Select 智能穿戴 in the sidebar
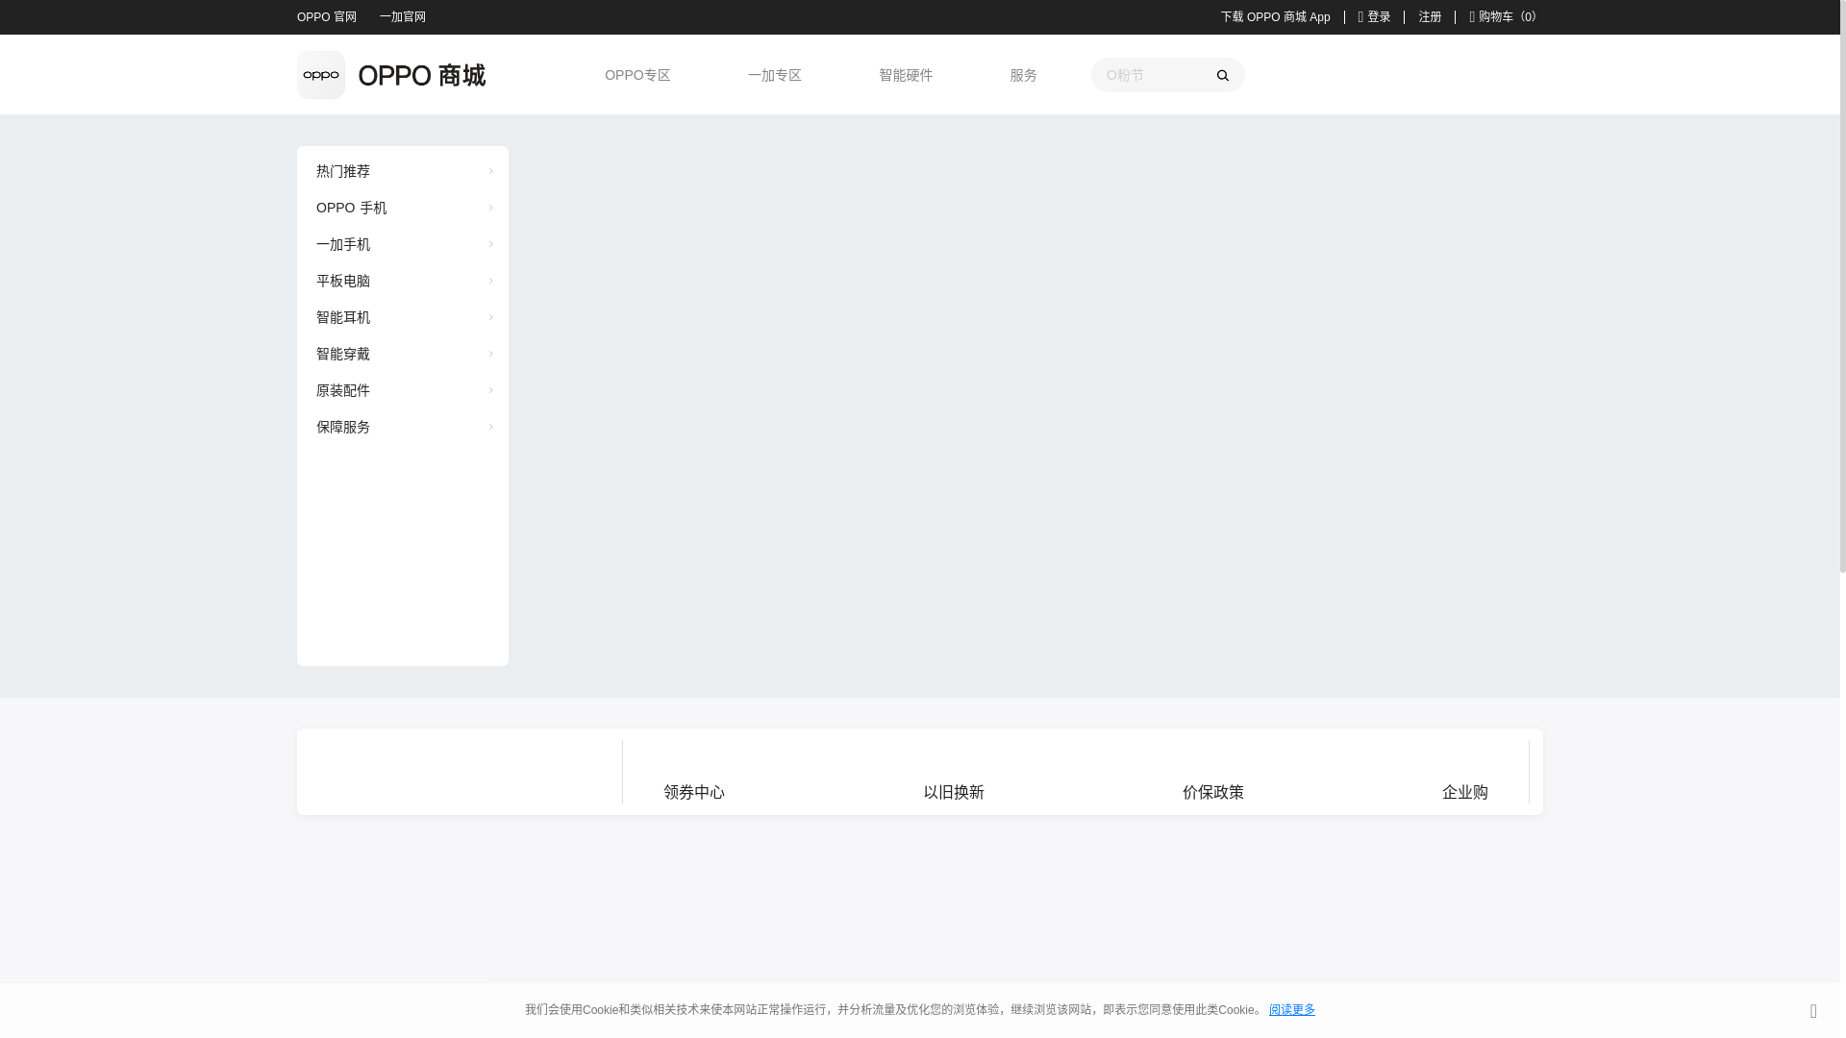This screenshot has width=1846, height=1038. pos(343,354)
